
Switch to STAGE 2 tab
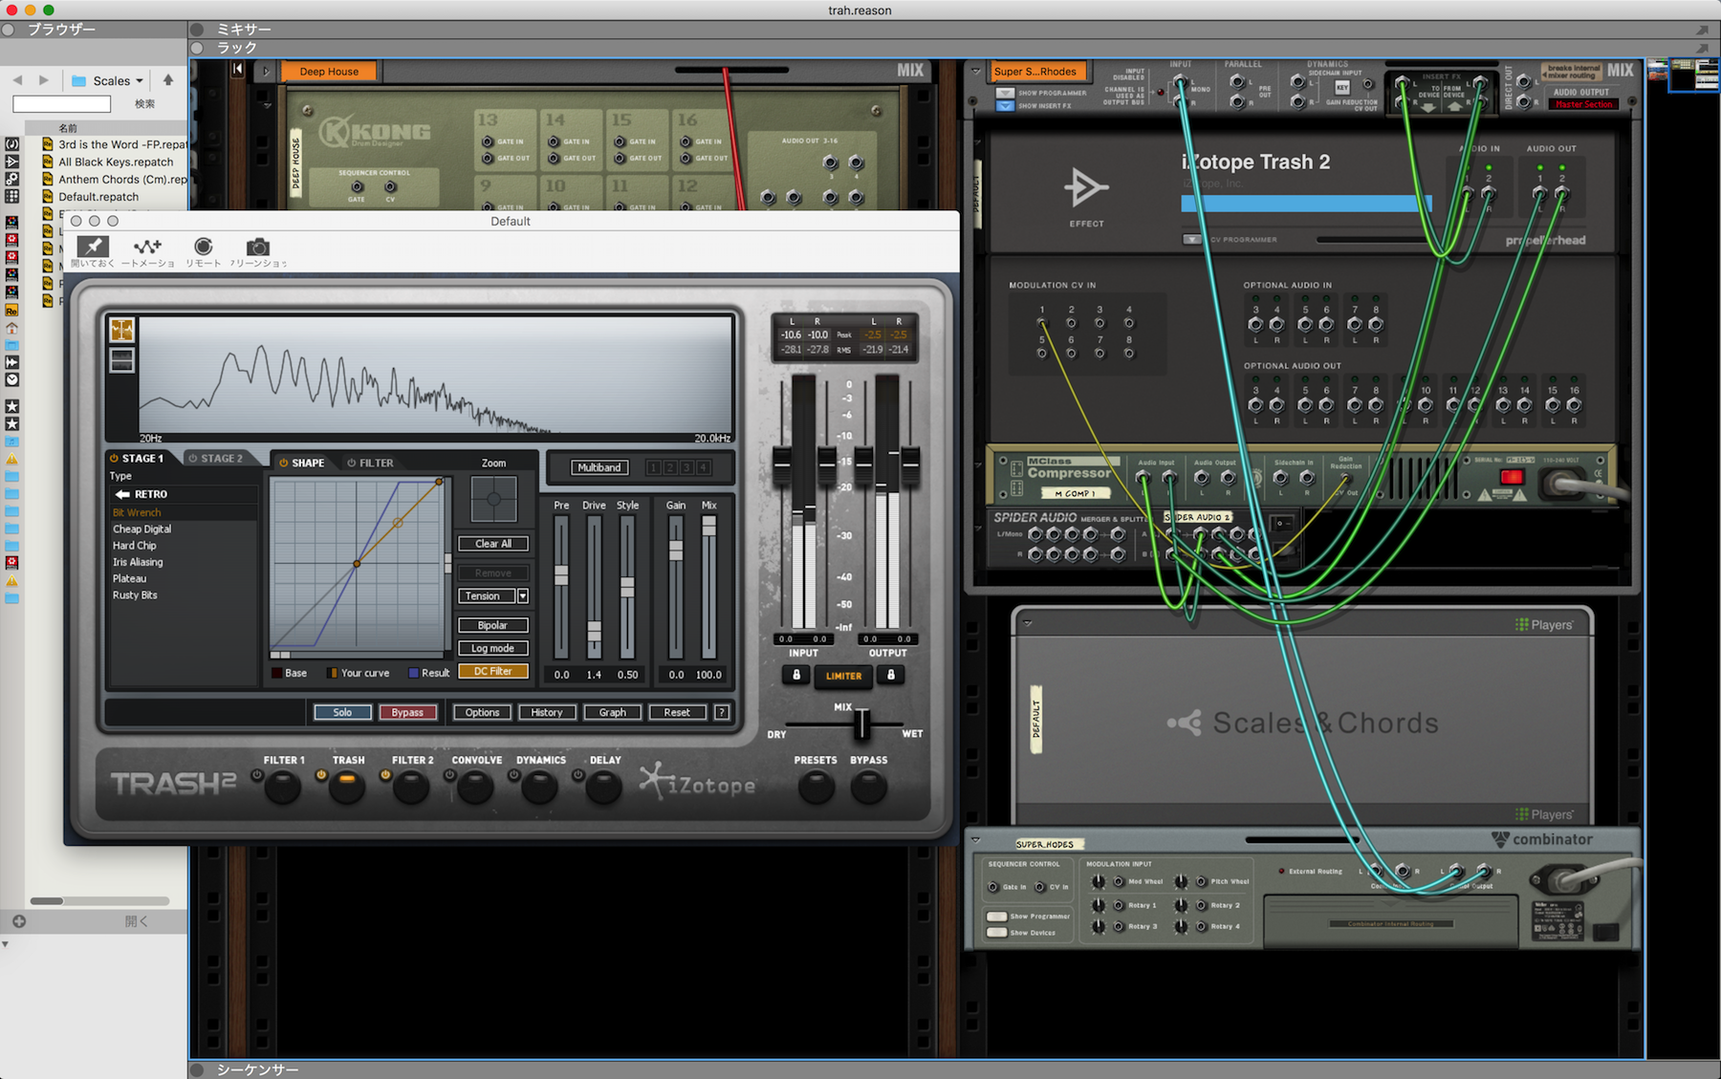pyautogui.click(x=221, y=459)
